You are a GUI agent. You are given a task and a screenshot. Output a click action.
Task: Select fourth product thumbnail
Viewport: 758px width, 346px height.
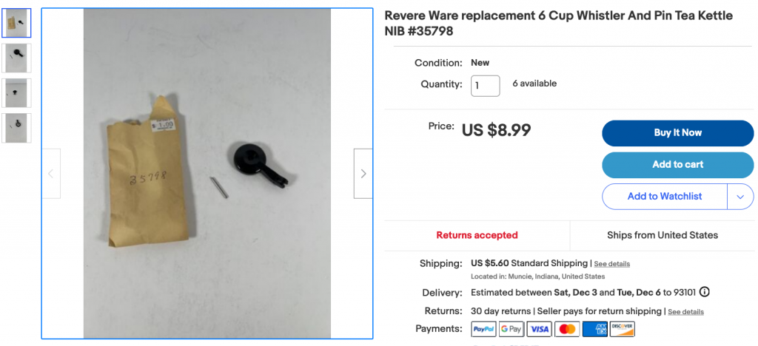[16, 128]
